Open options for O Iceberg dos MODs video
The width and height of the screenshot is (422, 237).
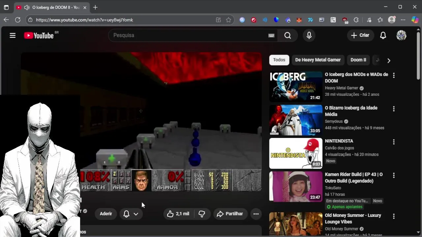coord(394,75)
